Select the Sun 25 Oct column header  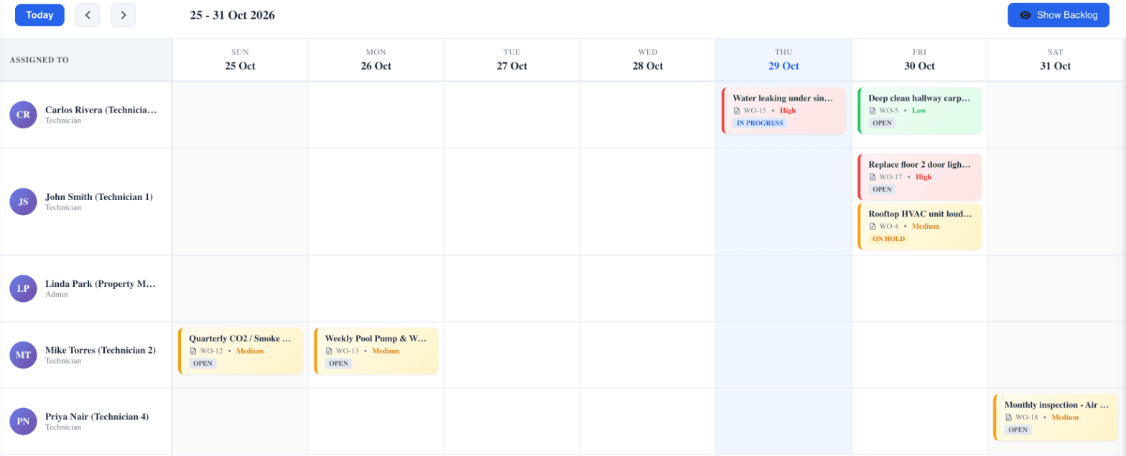pos(240,60)
